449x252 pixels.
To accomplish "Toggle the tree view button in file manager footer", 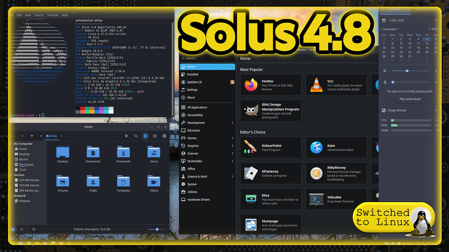I will (x=22, y=229).
